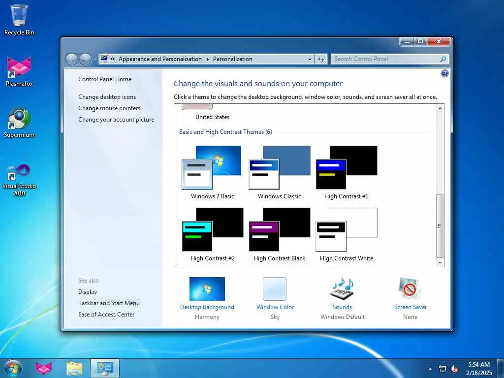Select the Windows 7 Basic theme

click(212, 173)
